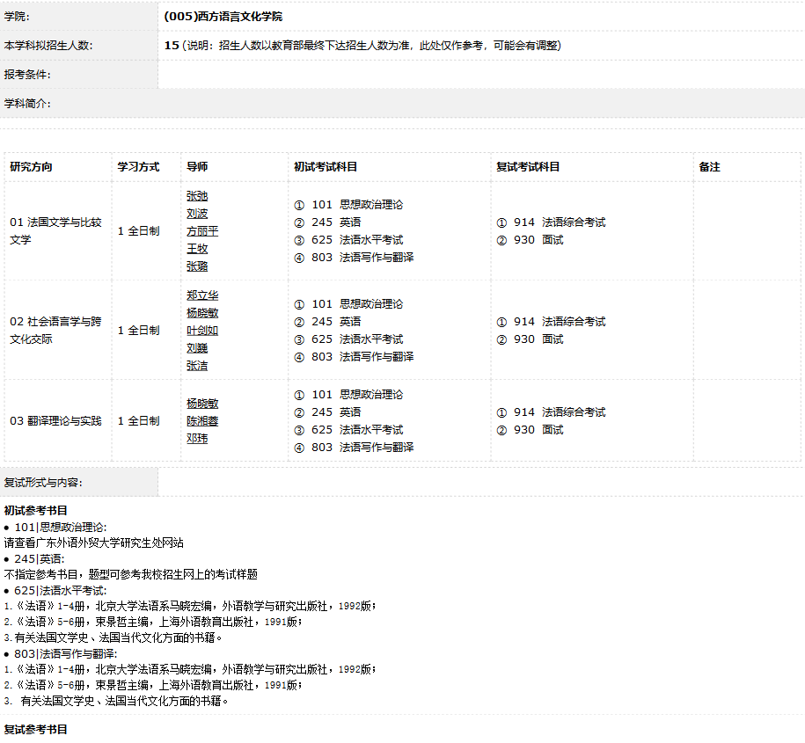Click the advisor link 刘波
Image resolution: width=805 pixels, height=743 pixels.
click(197, 214)
